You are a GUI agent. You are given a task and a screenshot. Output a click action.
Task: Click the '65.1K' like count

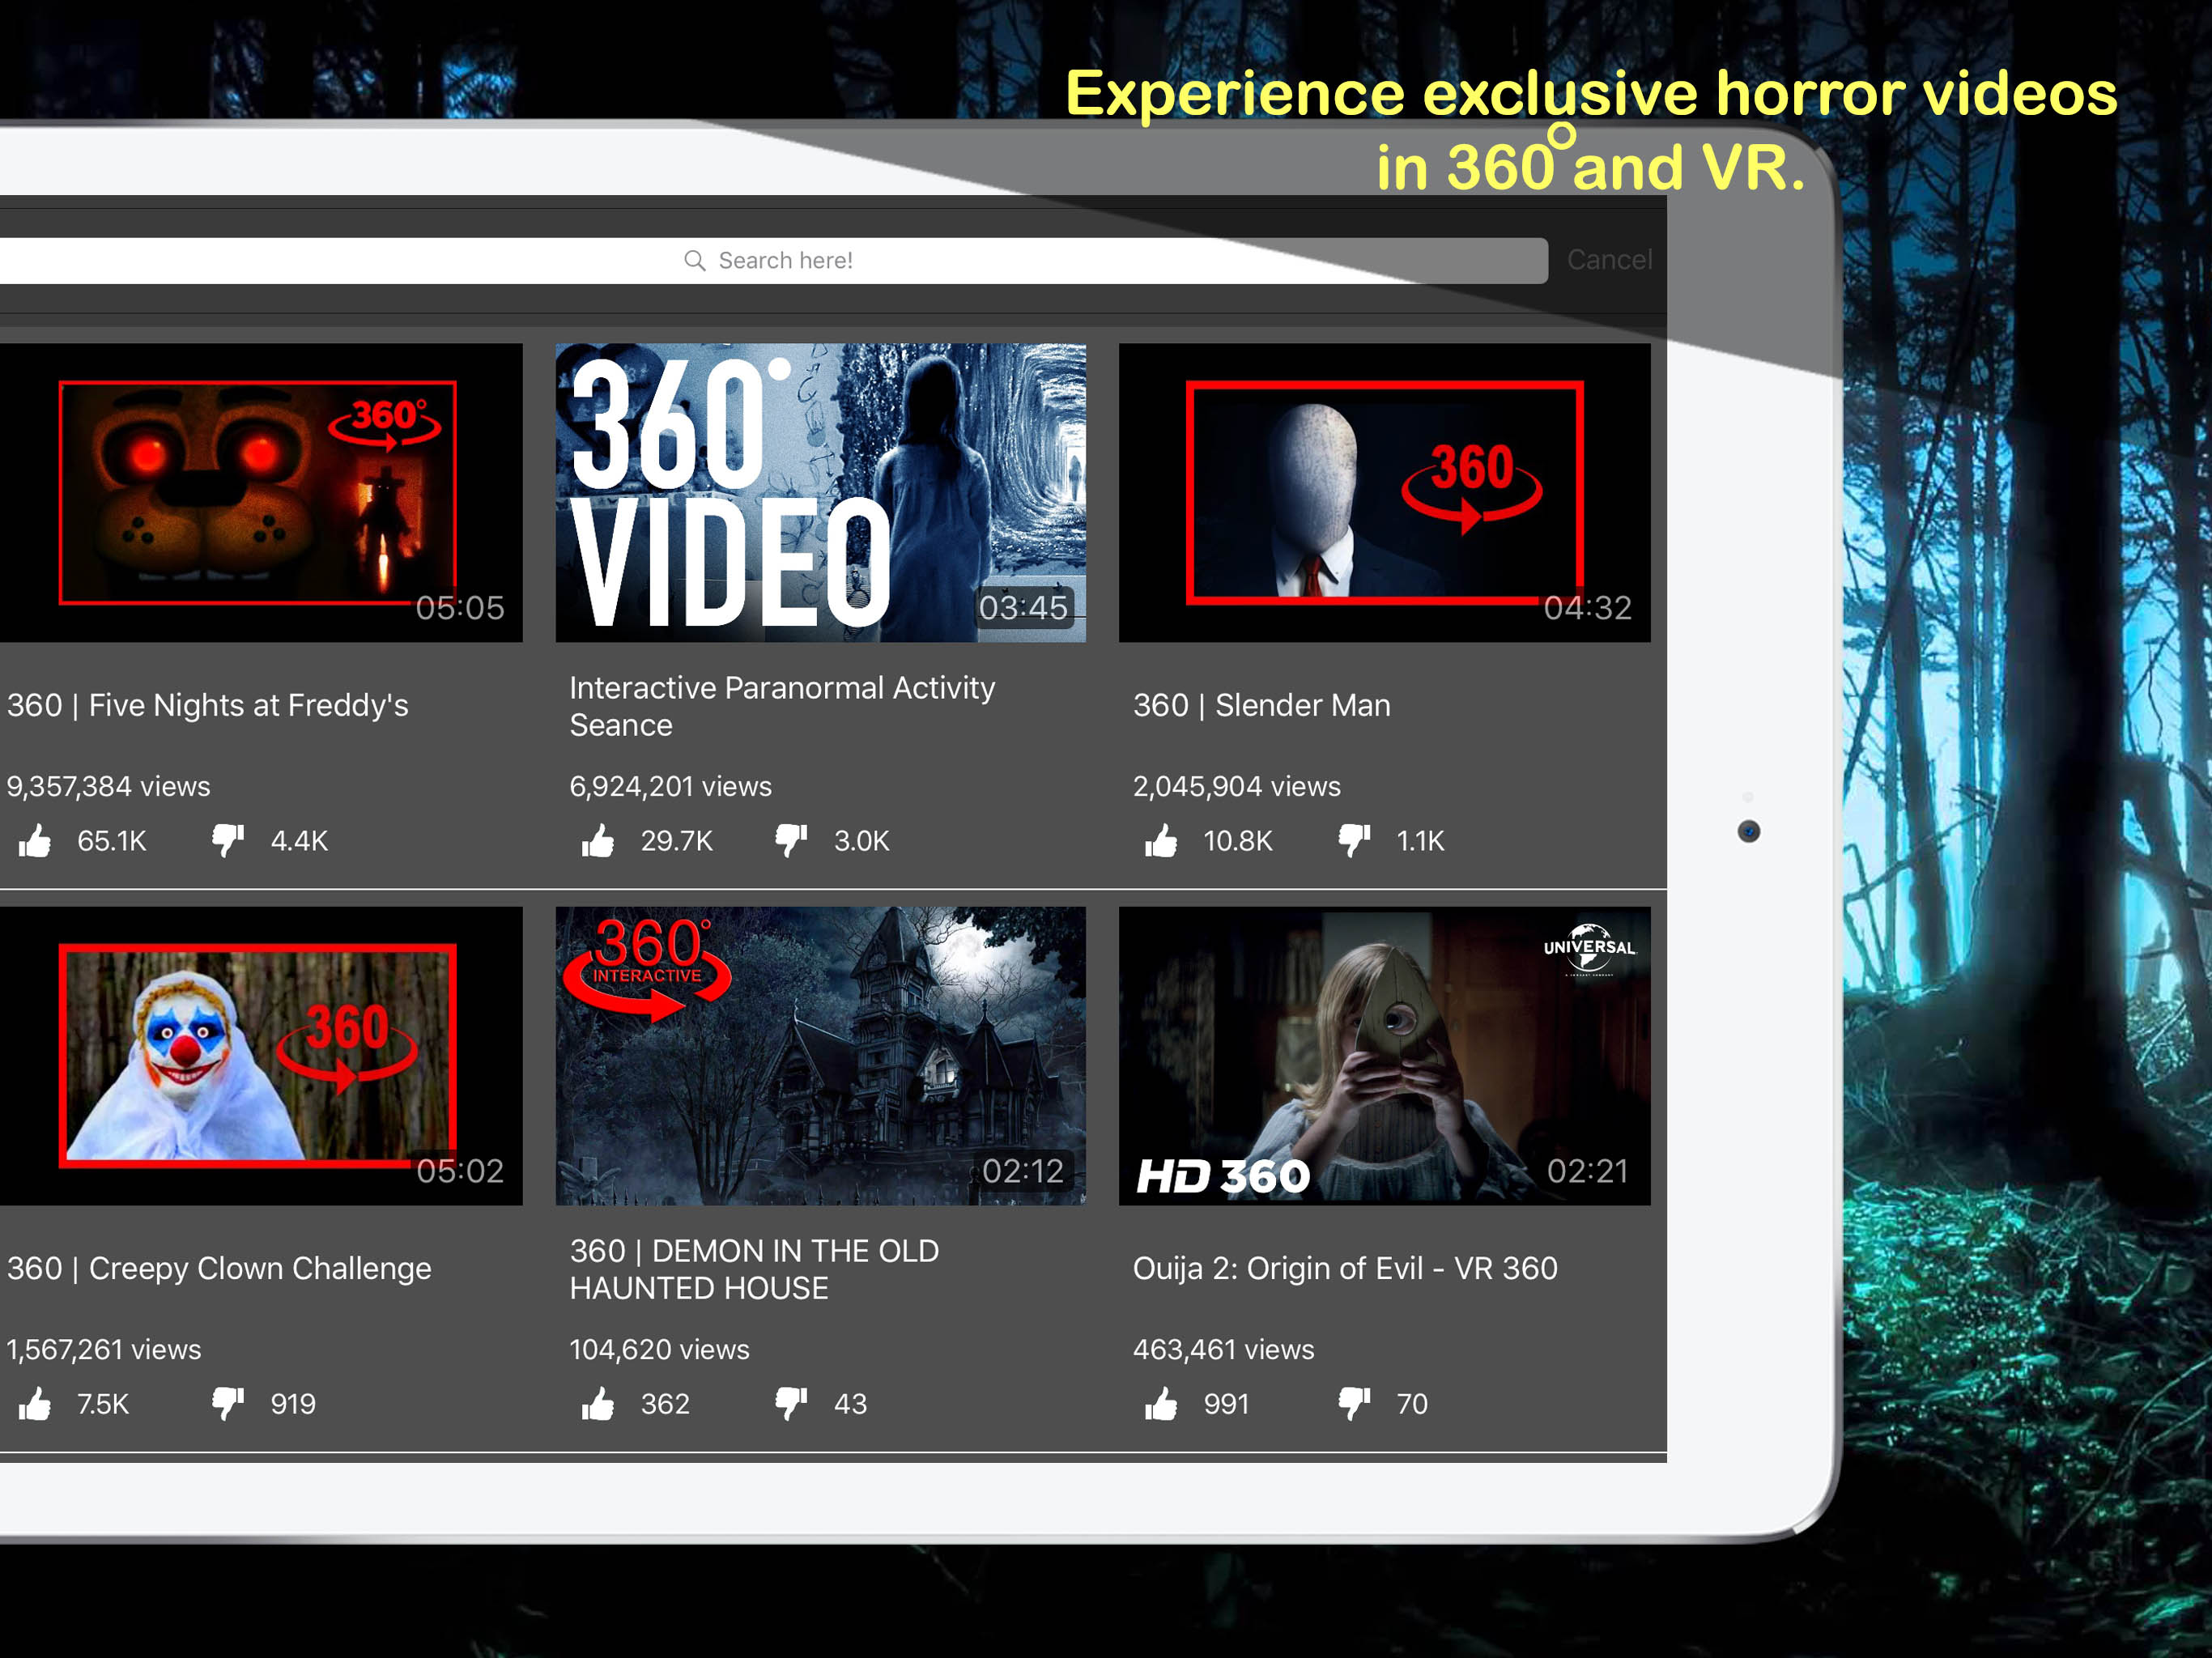coord(112,841)
